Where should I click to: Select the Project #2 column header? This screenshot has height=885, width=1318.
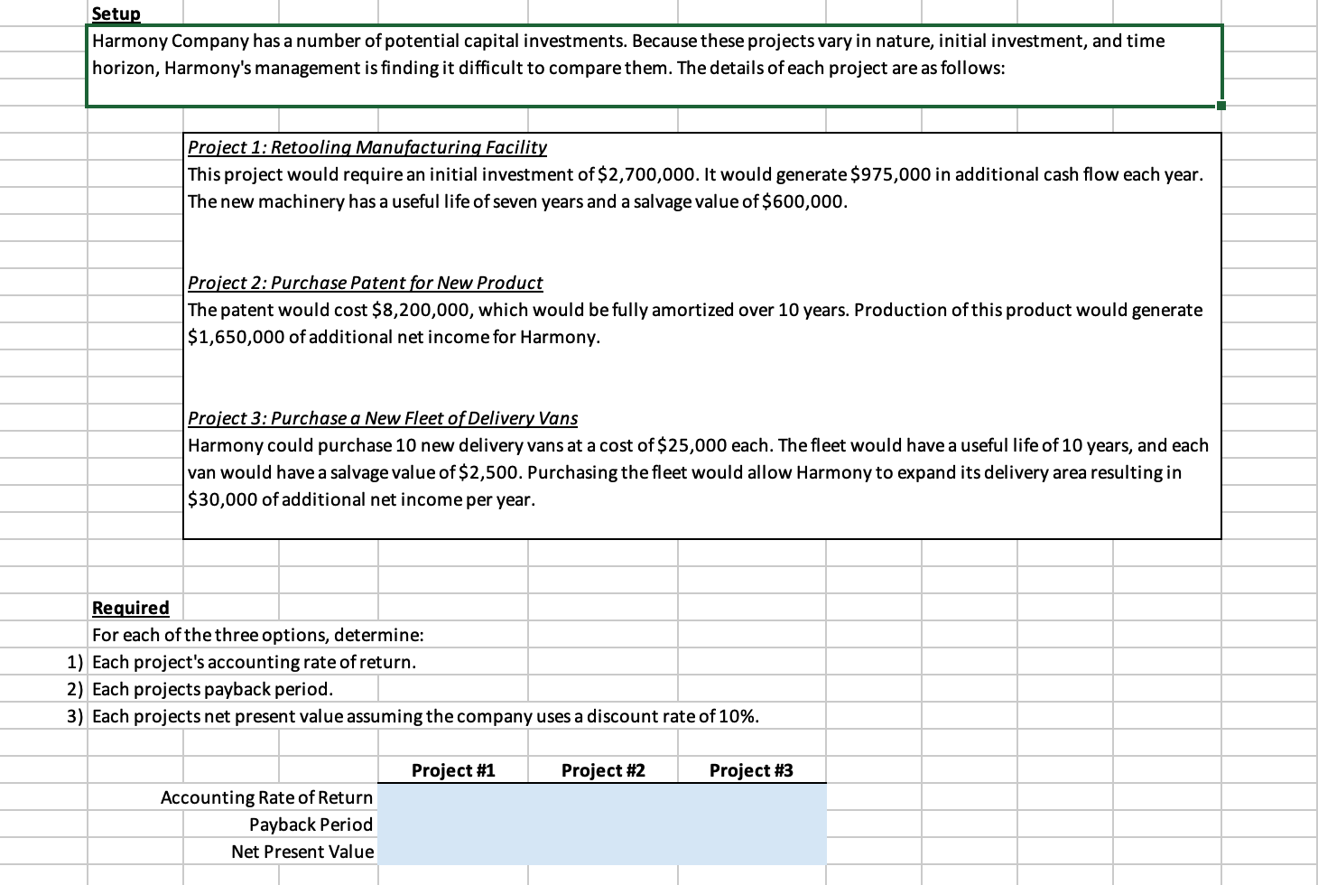tap(601, 769)
